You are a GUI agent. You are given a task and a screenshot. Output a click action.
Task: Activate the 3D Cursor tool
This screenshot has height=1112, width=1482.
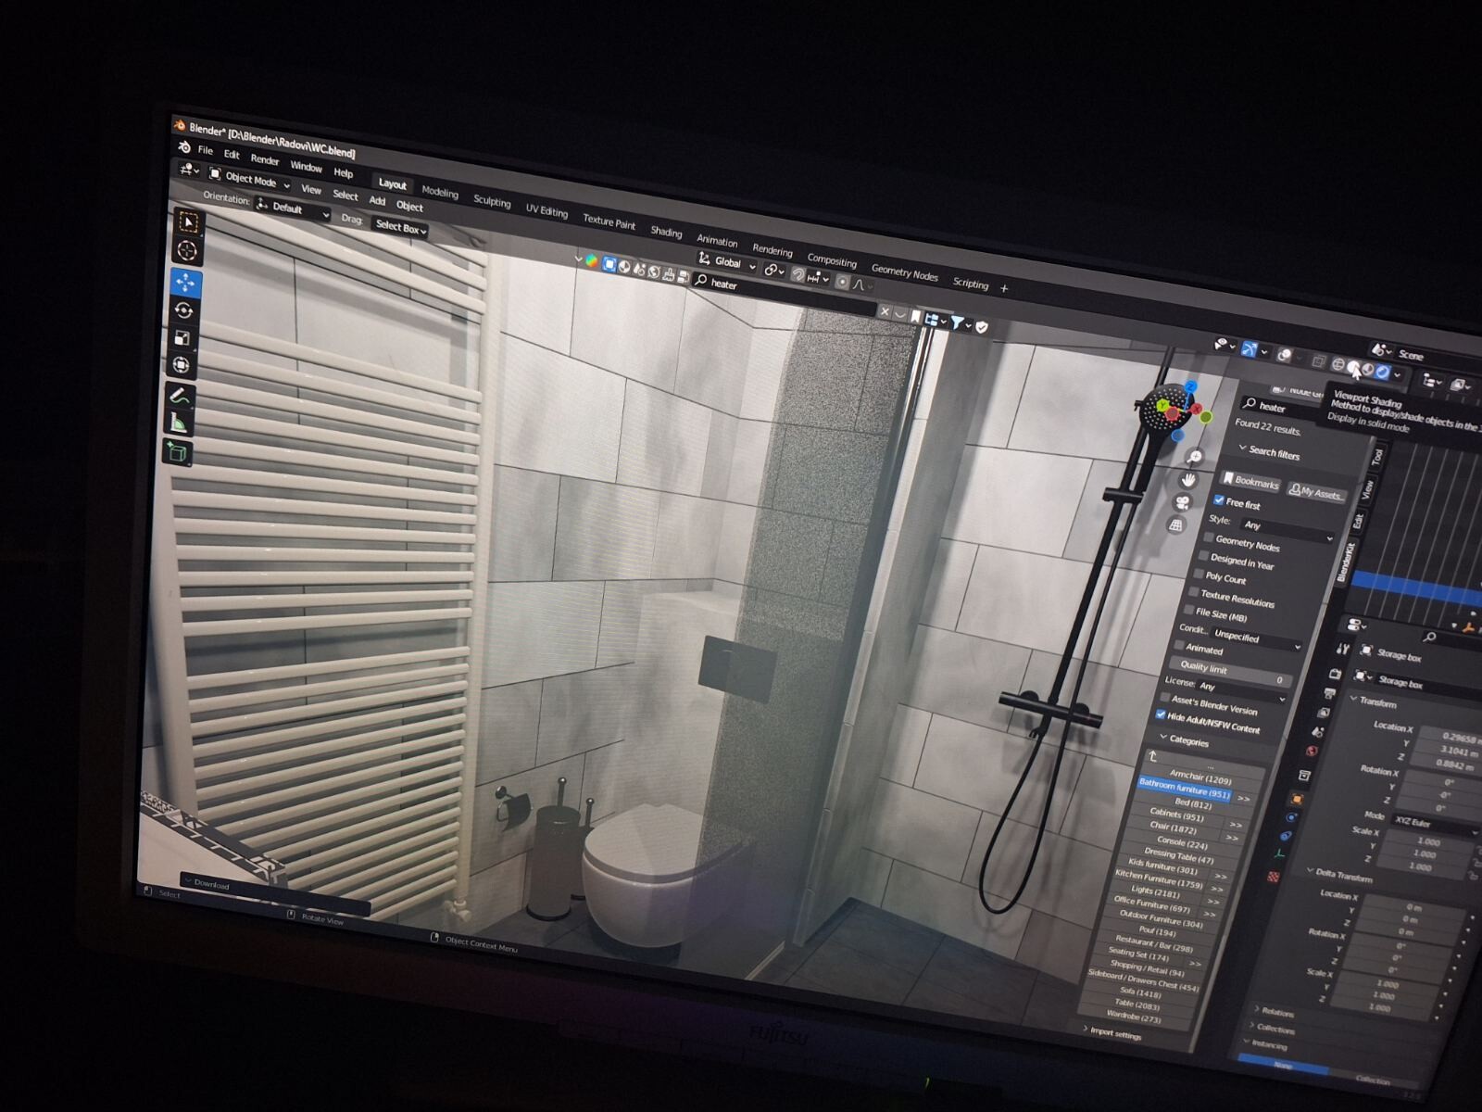187,251
